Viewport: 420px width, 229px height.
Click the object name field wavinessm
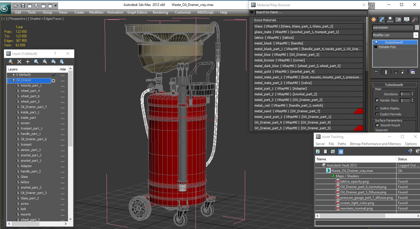pos(393,27)
